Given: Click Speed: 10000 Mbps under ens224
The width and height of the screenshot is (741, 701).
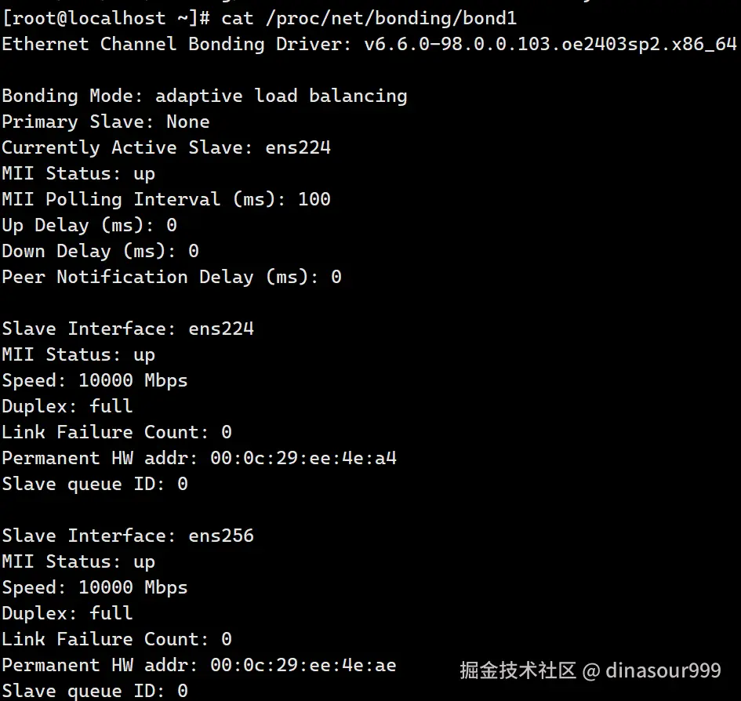Looking at the screenshot, I should point(94,380).
